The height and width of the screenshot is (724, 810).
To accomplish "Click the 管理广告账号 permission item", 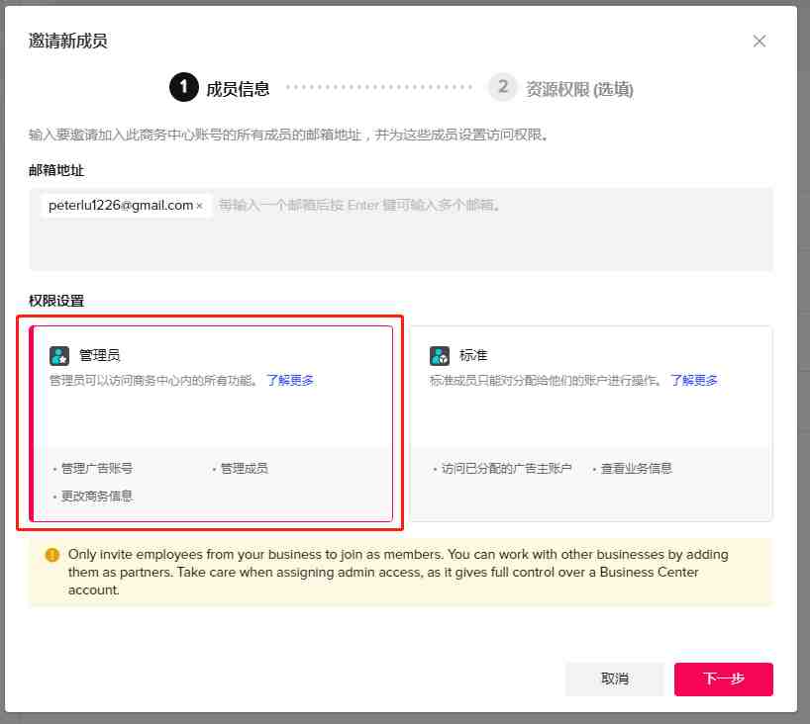I will click(97, 469).
